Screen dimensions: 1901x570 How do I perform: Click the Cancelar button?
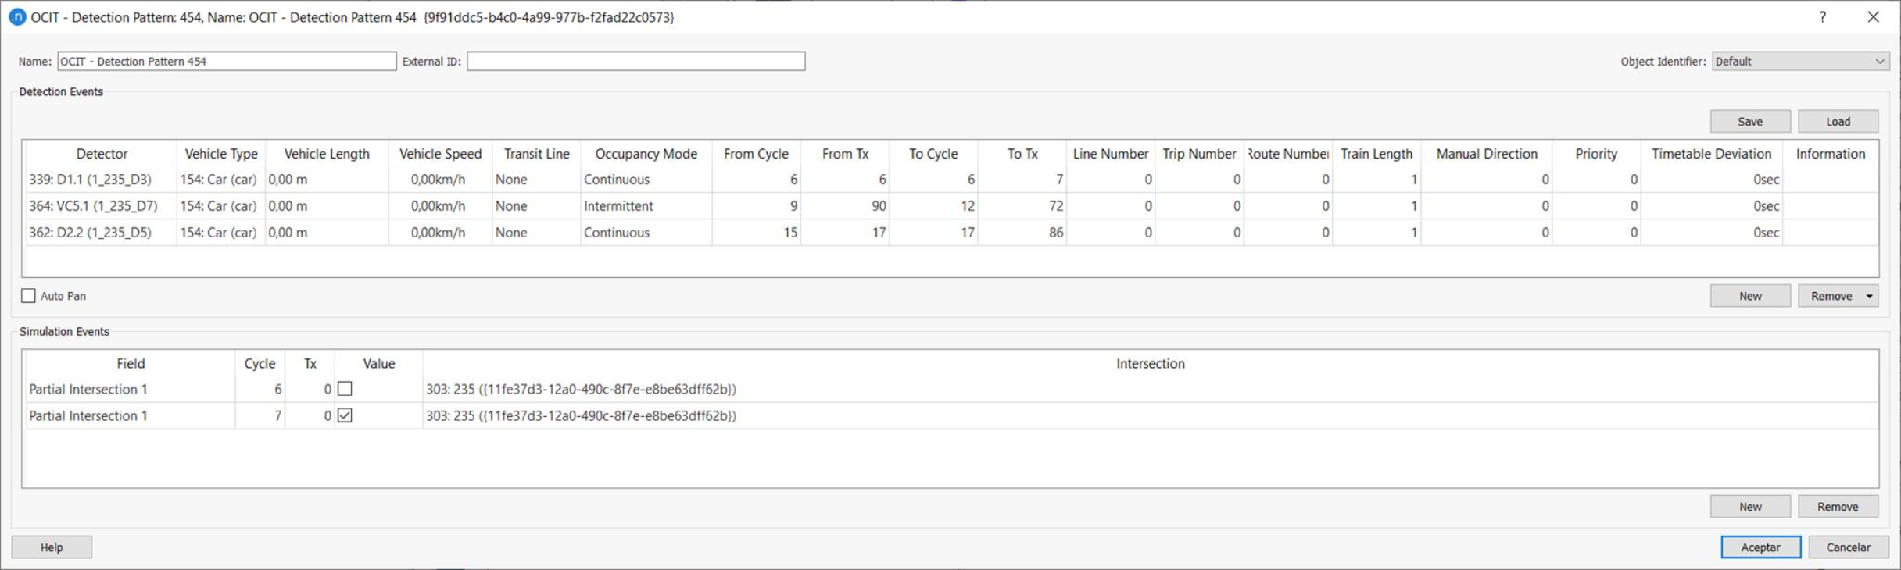pyautogui.click(x=1849, y=547)
